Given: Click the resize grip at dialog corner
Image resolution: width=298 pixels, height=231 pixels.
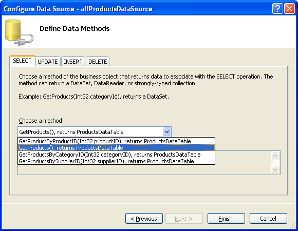Looking at the screenshot, I should 293,226.
